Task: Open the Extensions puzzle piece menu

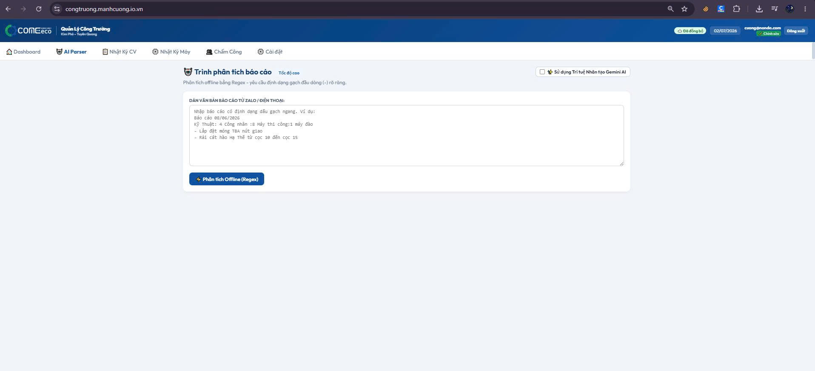Action: click(736, 9)
